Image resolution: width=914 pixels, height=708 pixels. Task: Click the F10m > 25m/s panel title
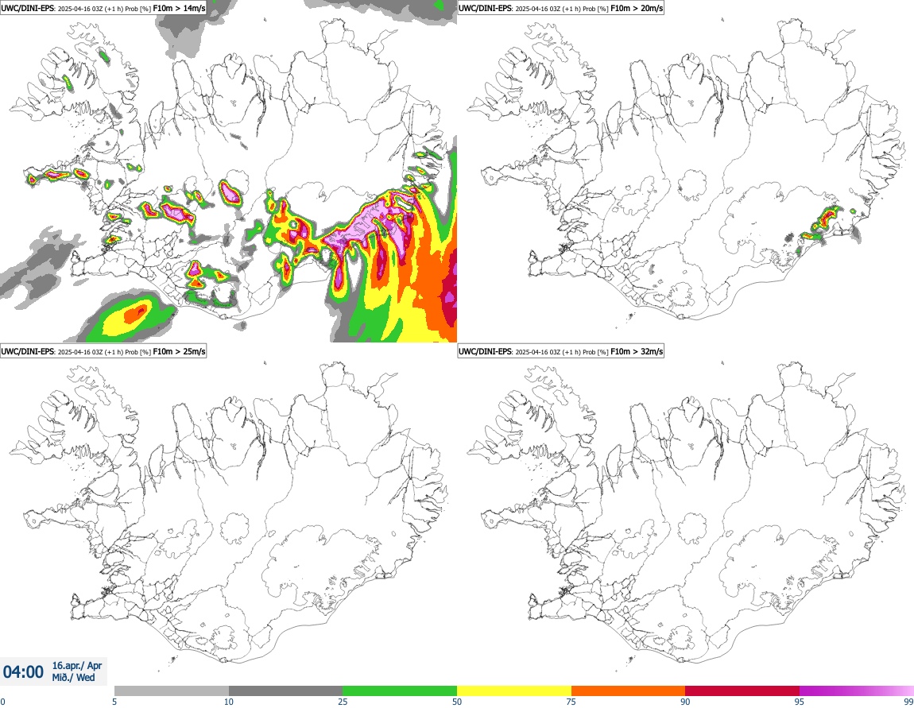pyautogui.click(x=103, y=351)
